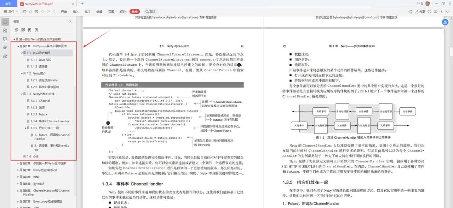453x208 pixels.
Task: Open the comments panel icon in sidebar
Action: [x=5, y=38]
